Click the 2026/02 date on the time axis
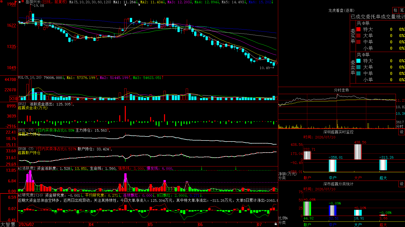This screenshot has width=405, height=227. coord(27,224)
